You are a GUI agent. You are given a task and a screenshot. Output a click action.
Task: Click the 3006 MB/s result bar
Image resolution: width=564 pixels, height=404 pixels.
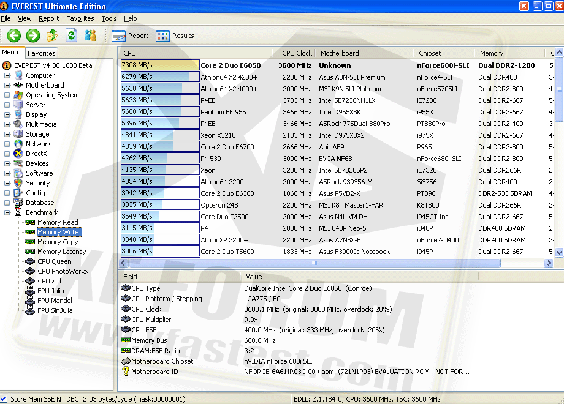point(160,251)
